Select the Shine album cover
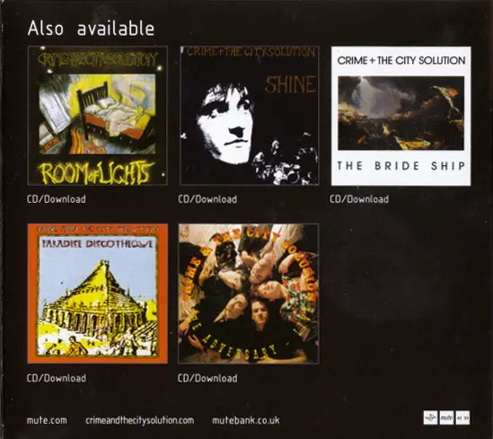This screenshot has height=439, width=493. [249, 116]
